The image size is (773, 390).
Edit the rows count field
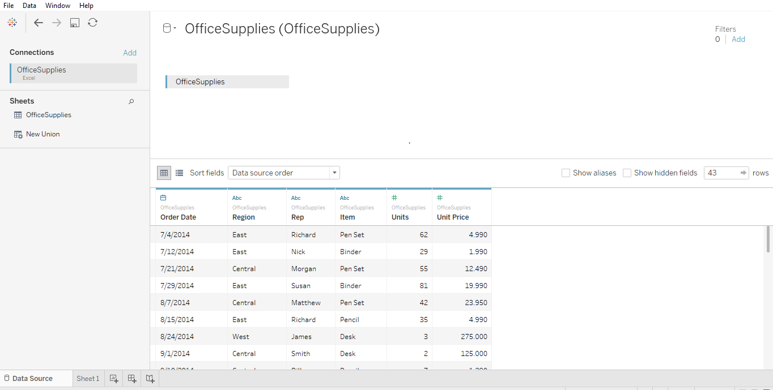coord(720,173)
